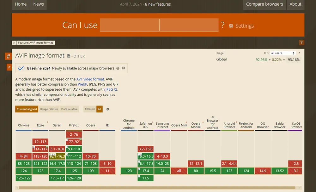Click the 8 new features link
Image resolution: width=316 pixels, height=192 pixels.
pyautogui.click(x=158, y=4)
